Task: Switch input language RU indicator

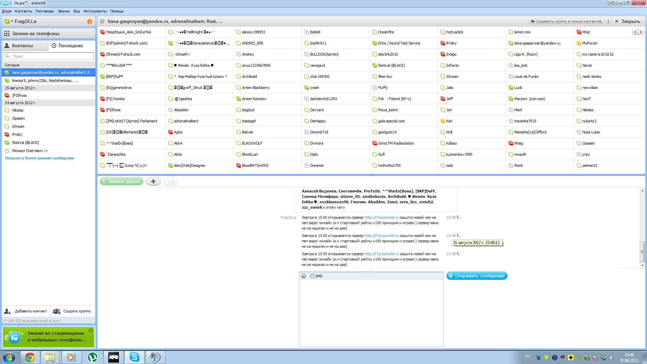Action: click(x=528, y=357)
